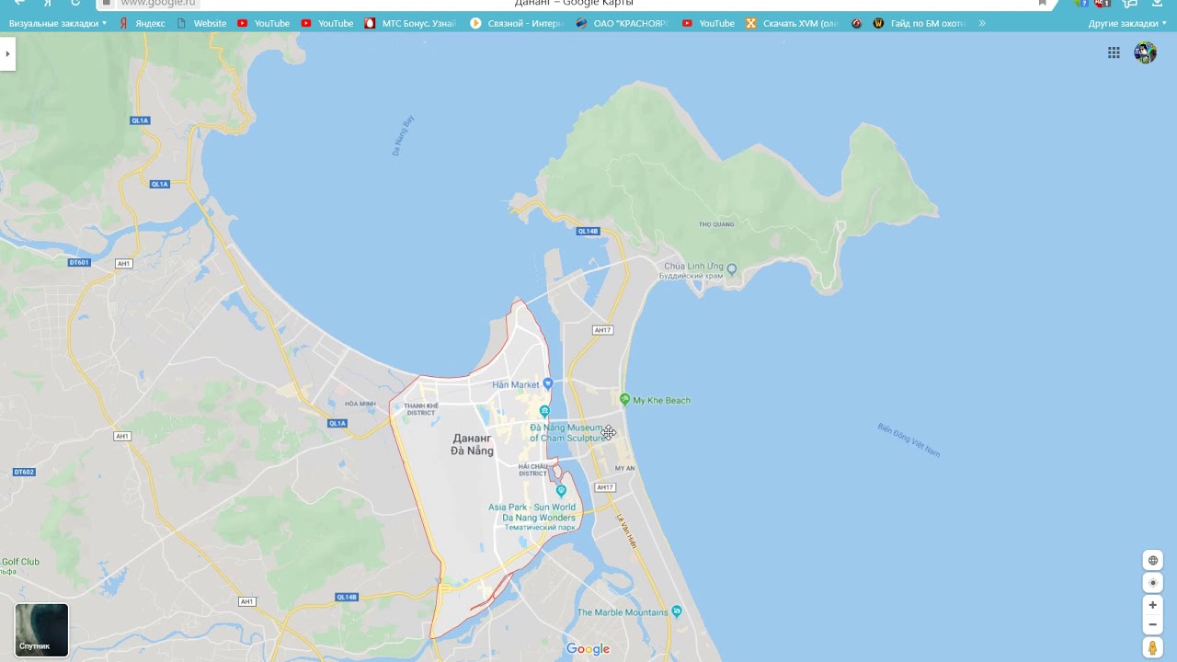Toggle globe view icon
The image size is (1177, 662).
point(1152,561)
